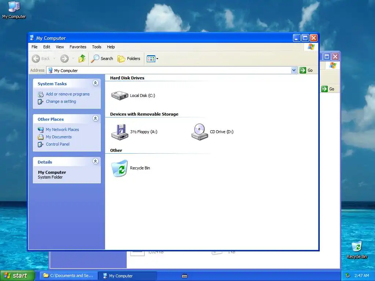Image resolution: width=375 pixels, height=281 pixels.
Task: Click the Forward arrow toolbar button
Action: [x=64, y=59]
